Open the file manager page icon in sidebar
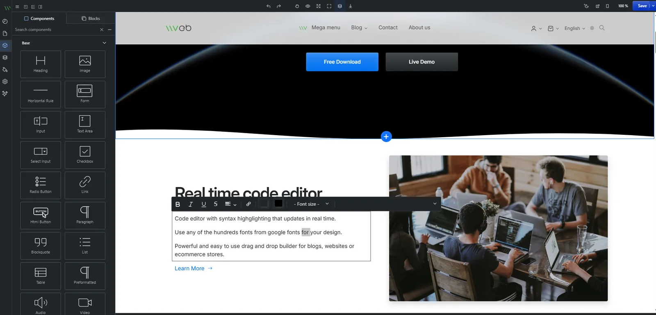Viewport: 656px width, 315px height. pos(5,33)
